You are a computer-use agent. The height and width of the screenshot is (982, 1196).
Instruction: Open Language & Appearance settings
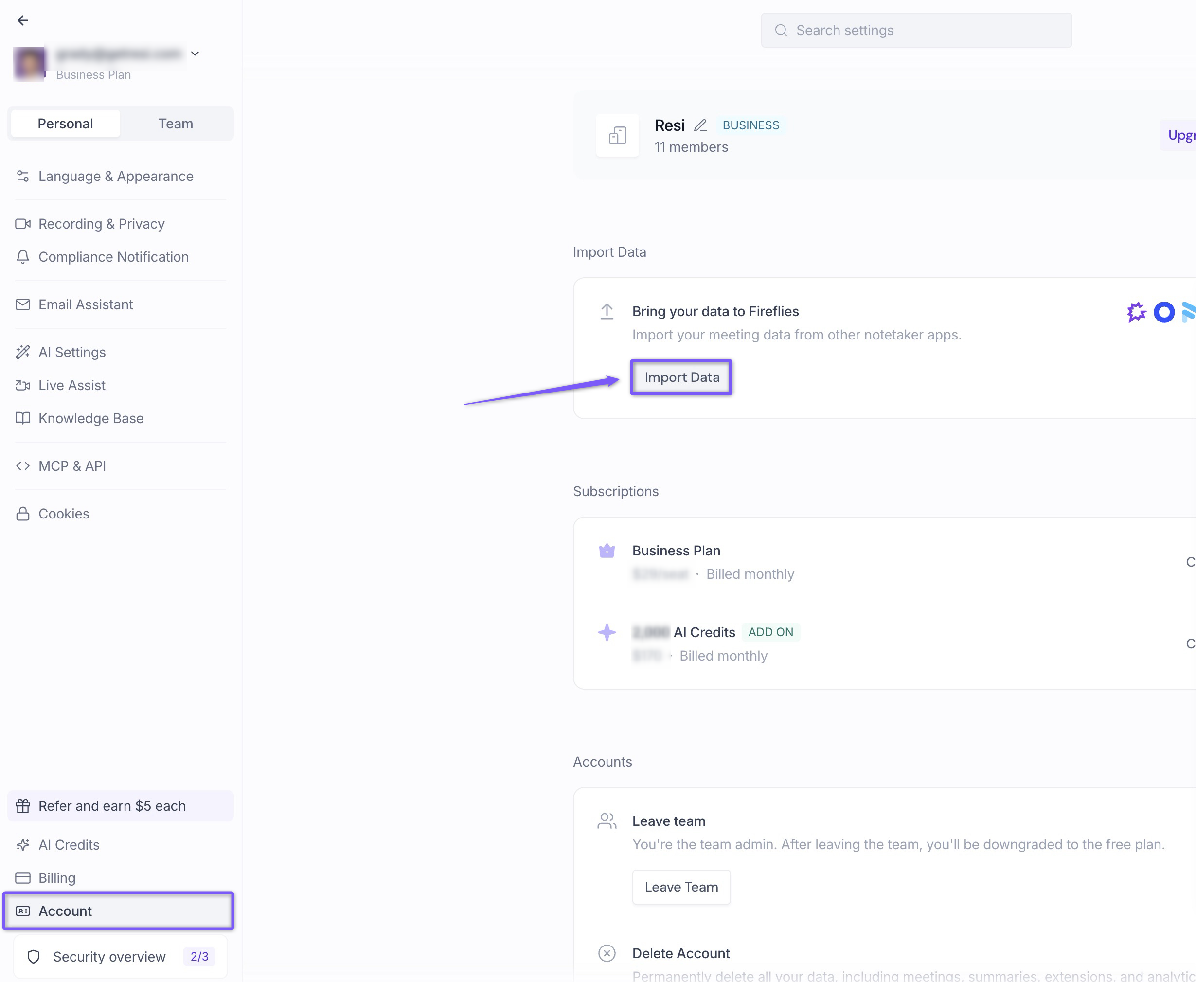[x=121, y=177]
